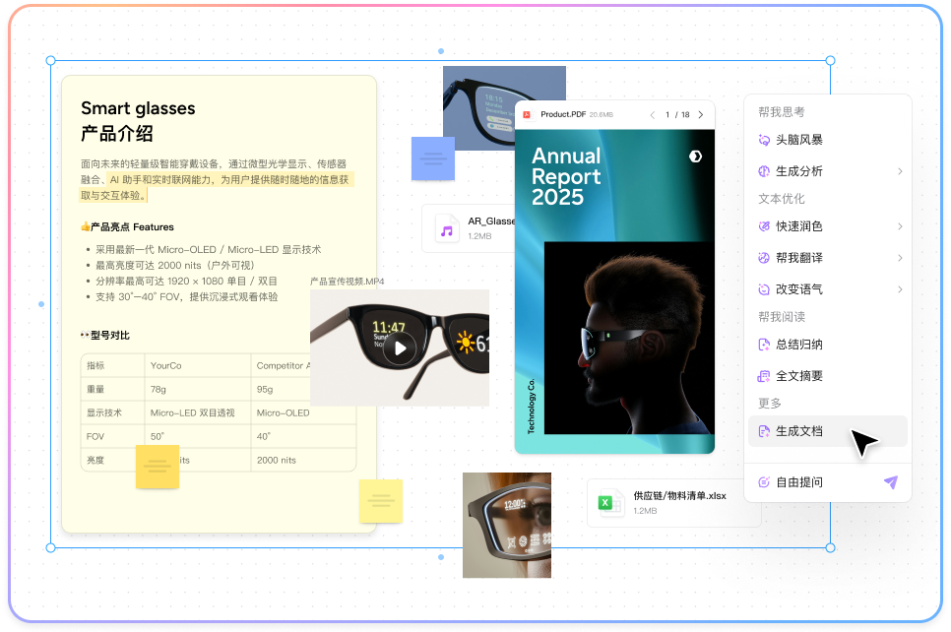Go to previous page in Product.PDF
Viewport: 951px width, 632px height.
651,115
